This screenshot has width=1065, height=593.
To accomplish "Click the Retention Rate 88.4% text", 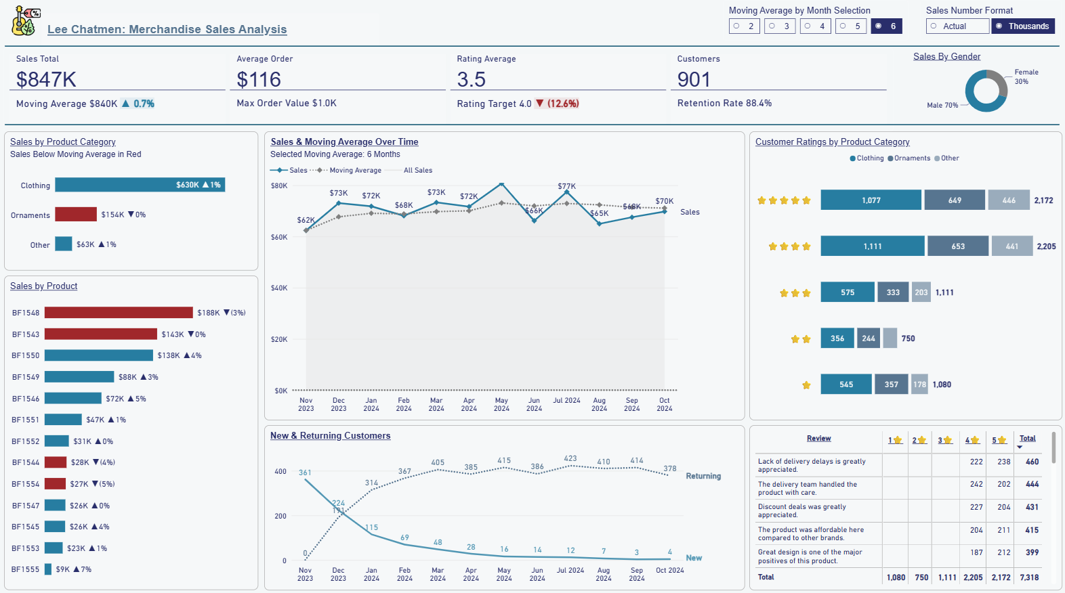I will 724,104.
